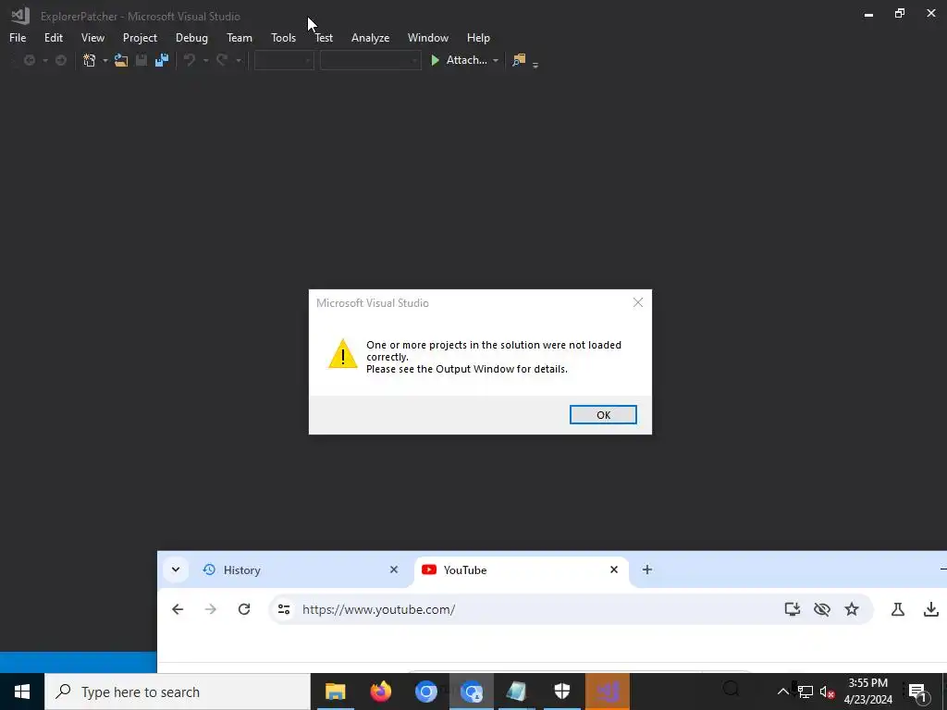The height and width of the screenshot is (710, 947).
Task: Show hidden system tray icons
Action: coord(782,692)
